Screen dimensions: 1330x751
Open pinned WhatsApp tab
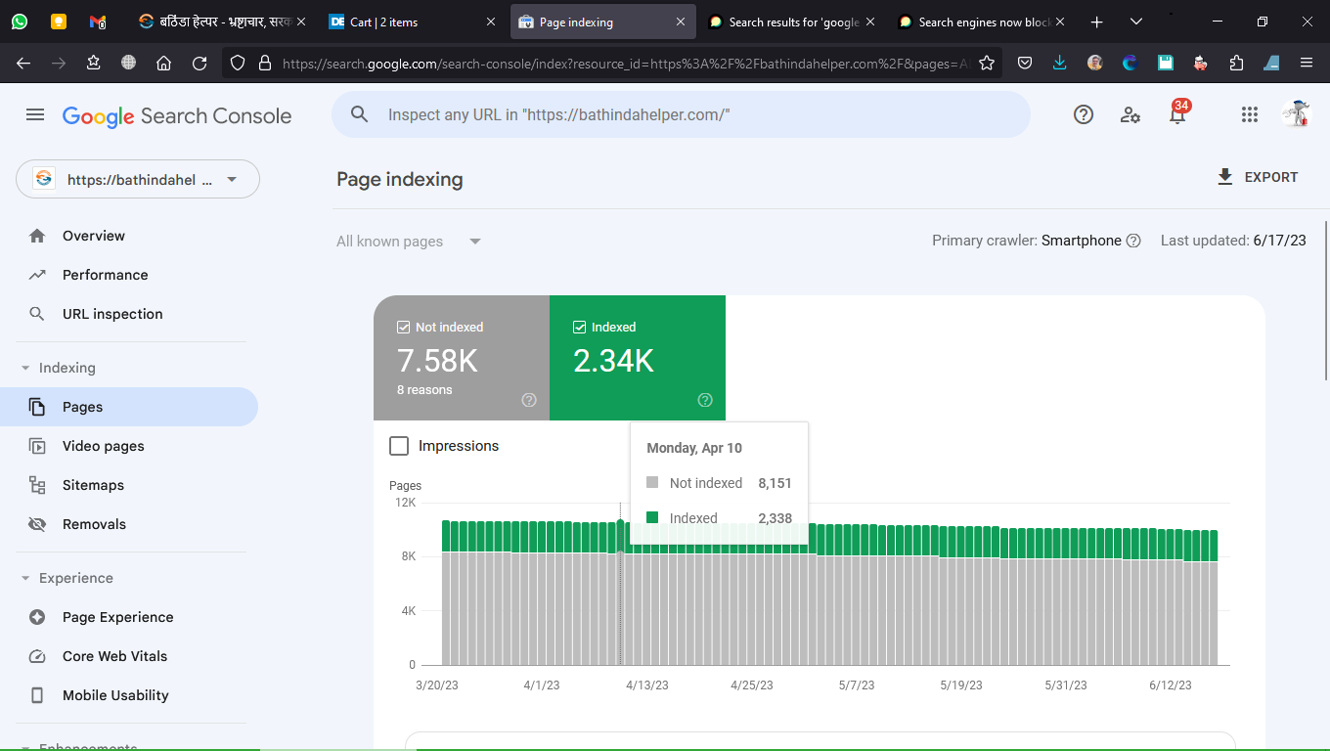coord(20,22)
